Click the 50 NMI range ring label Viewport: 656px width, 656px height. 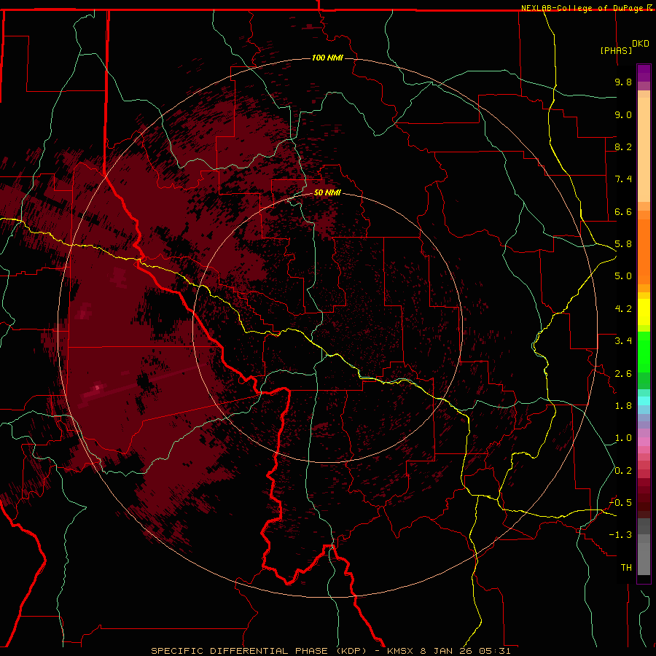click(327, 192)
